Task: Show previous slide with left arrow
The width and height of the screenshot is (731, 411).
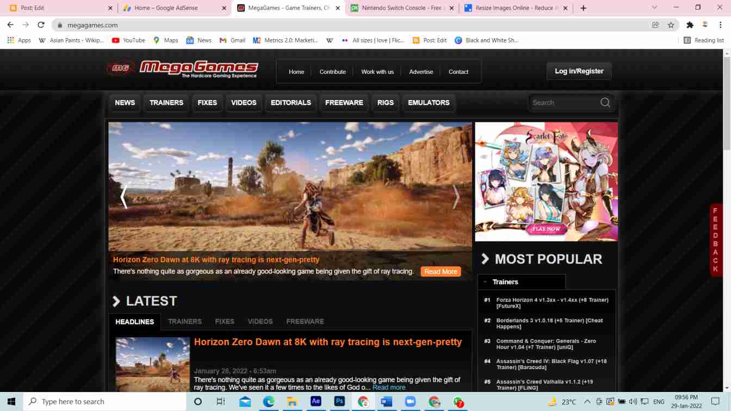Action: point(124,196)
